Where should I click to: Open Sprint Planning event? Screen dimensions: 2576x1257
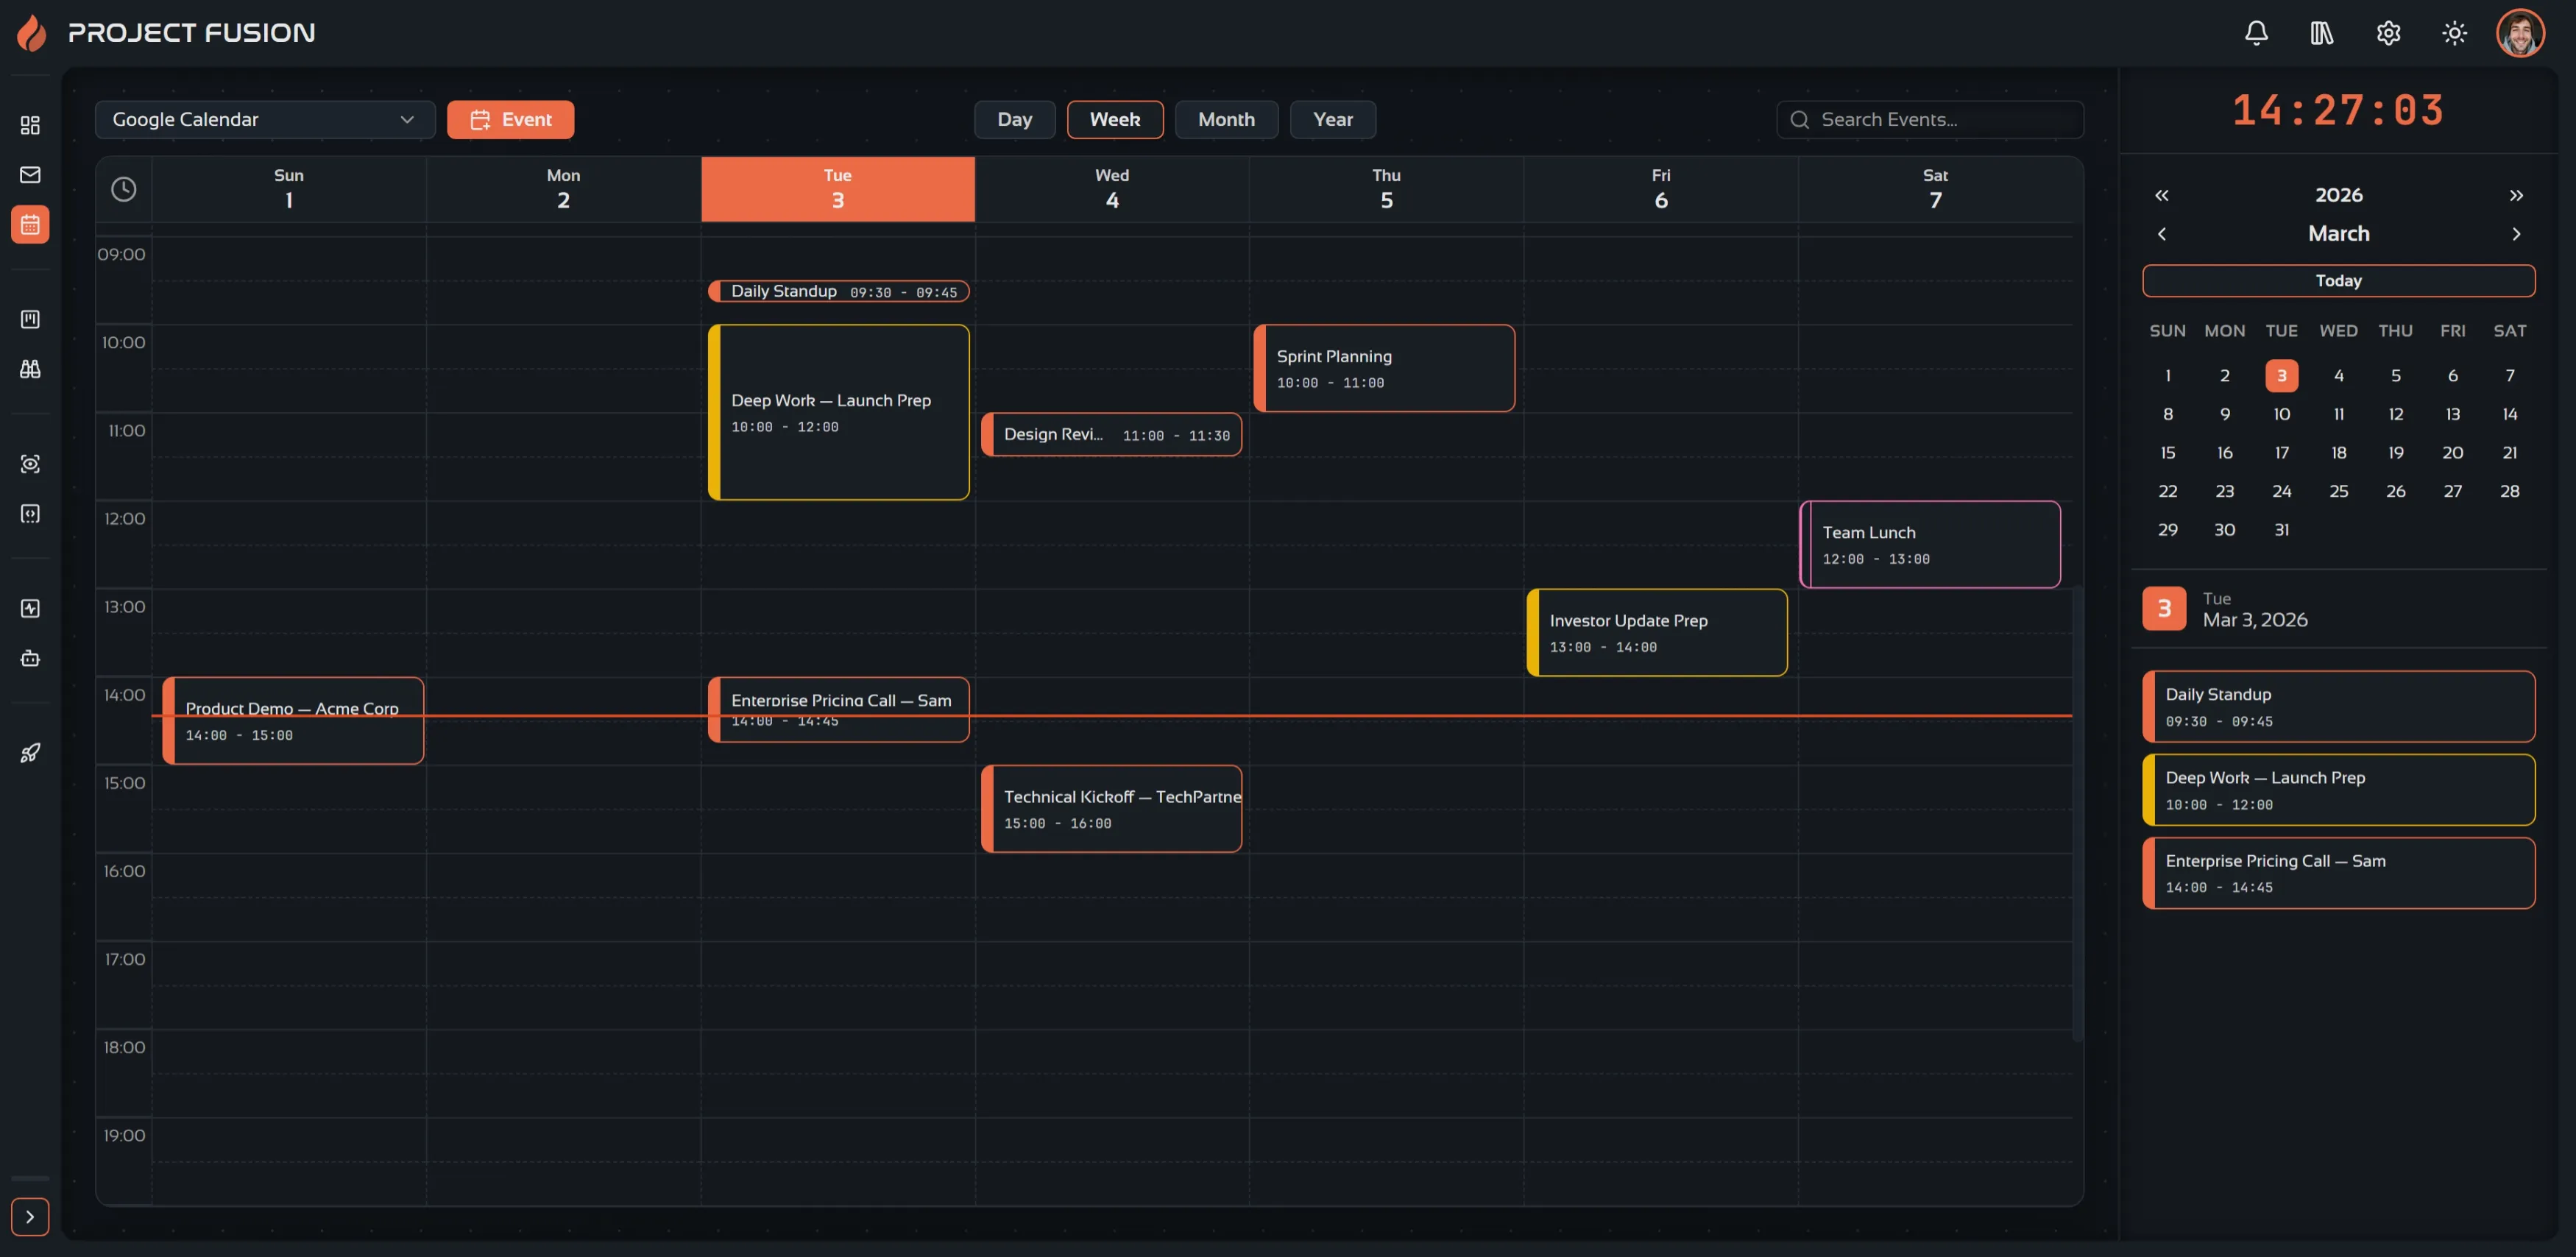1384,368
